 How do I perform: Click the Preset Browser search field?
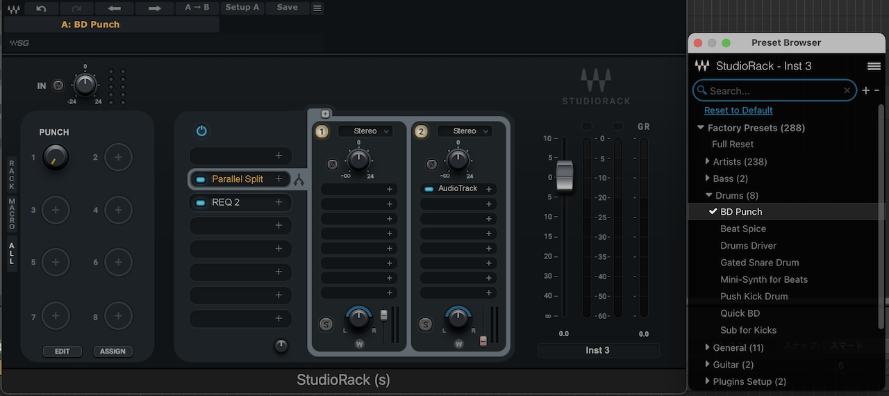774,90
